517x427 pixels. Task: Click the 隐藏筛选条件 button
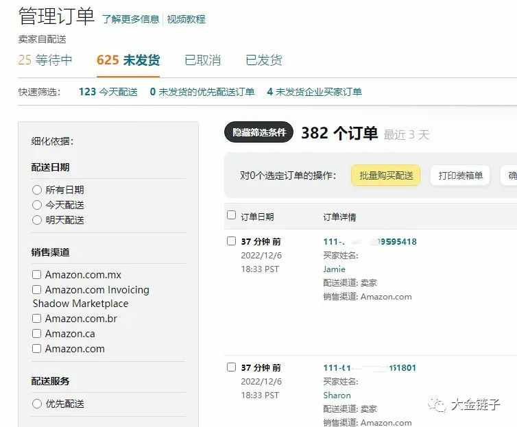258,132
